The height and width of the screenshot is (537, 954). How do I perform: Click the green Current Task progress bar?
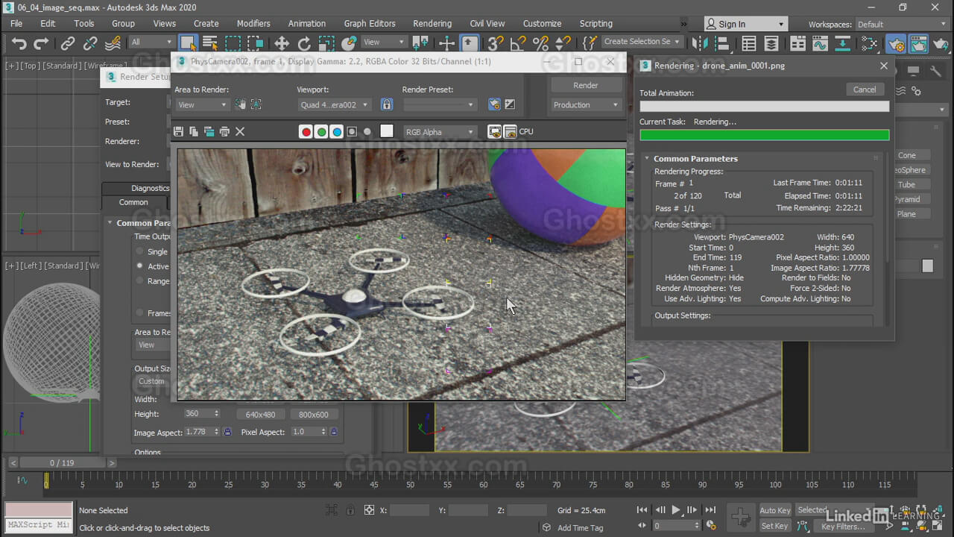[x=765, y=135]
